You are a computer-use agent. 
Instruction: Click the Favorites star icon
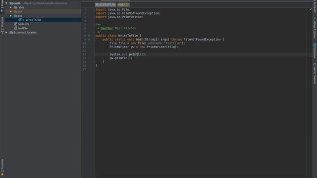click(x=2, y=174)
